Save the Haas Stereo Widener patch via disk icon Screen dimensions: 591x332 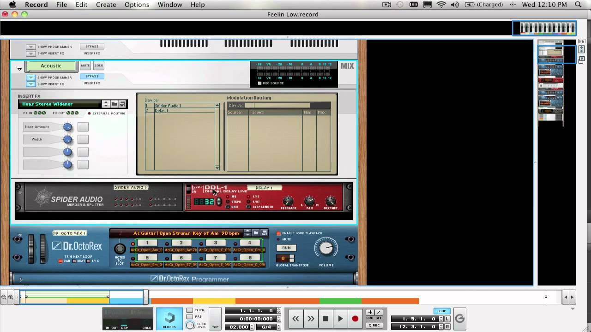pos(122,104)
